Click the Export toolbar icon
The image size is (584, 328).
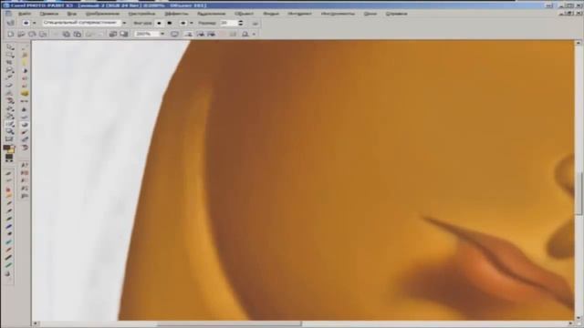[x=124, y=35]
